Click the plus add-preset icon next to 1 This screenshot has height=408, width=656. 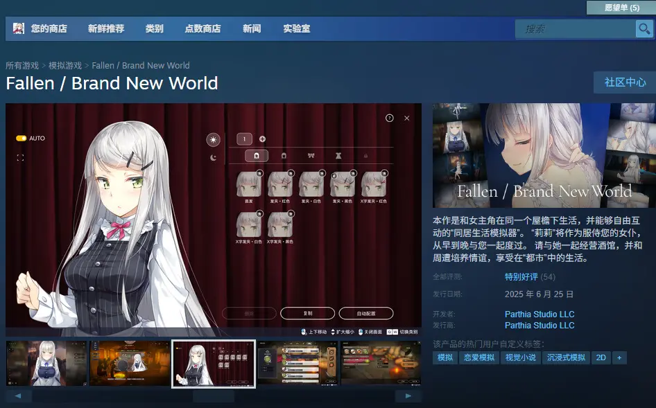click(262, 139)
